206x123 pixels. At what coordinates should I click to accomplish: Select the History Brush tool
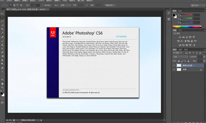point(2,48)
